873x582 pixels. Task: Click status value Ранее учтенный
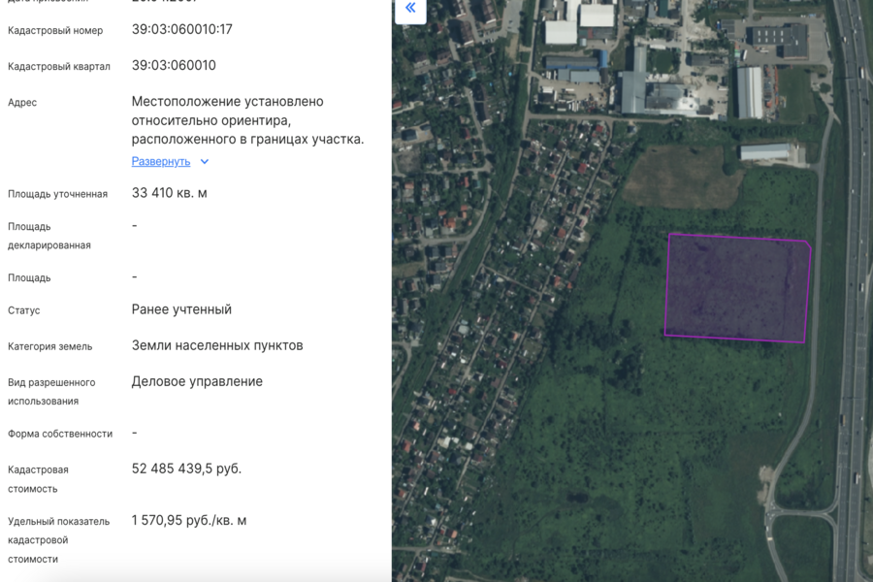[x=181, y=309]
